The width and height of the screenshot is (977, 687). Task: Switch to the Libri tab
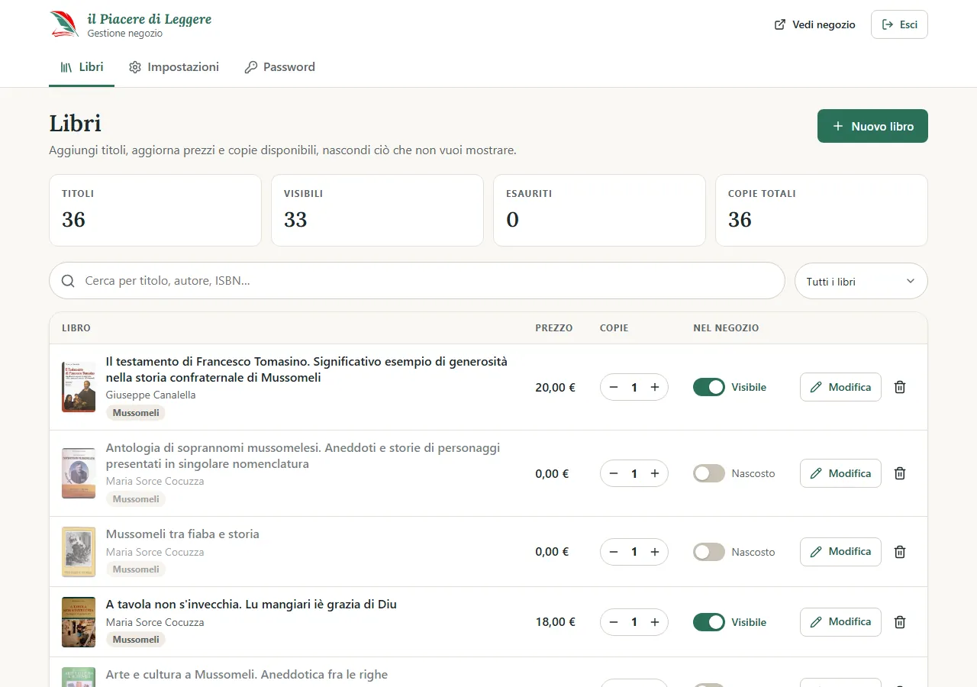pos(82,67)
